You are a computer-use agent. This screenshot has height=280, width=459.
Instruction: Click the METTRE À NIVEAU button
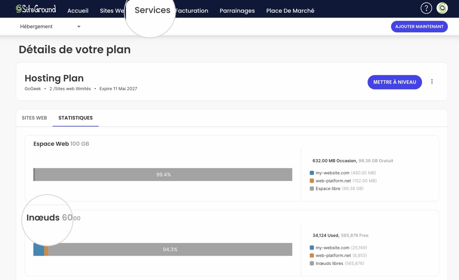coord(395,82)
